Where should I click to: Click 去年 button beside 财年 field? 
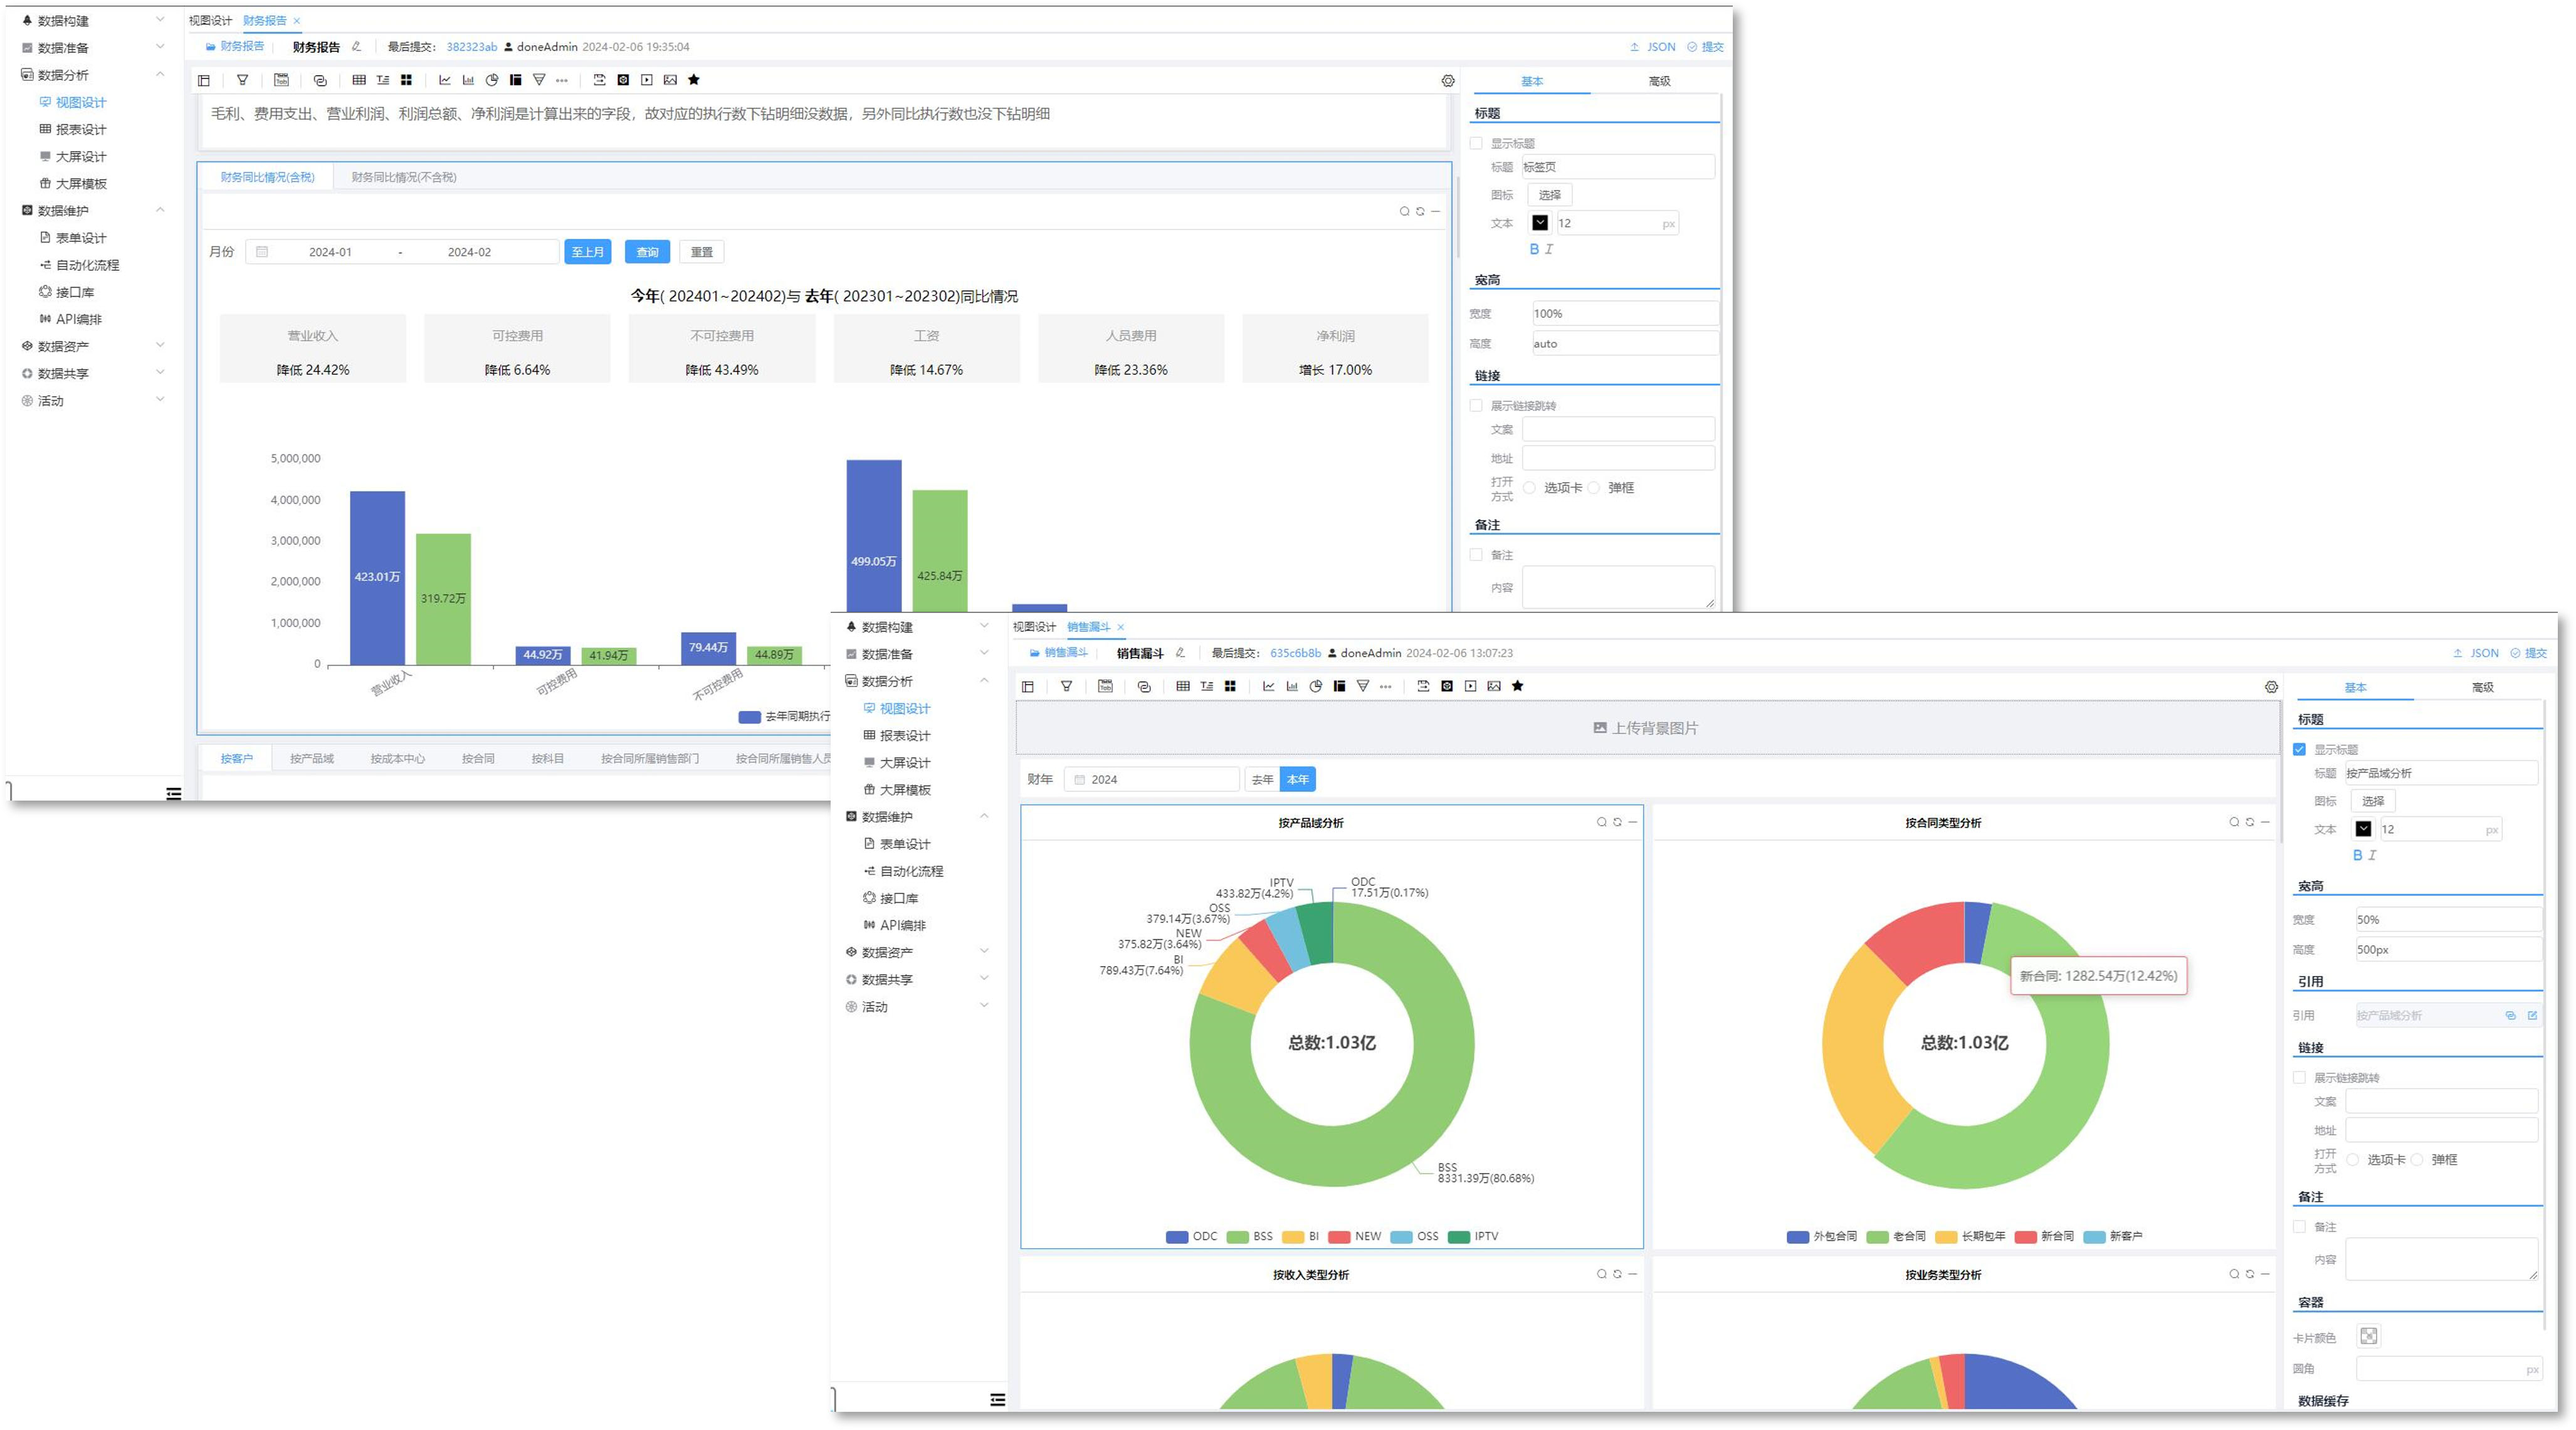(1262, 779)
